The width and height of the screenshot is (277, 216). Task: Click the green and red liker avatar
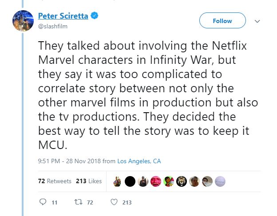point(168,181)
